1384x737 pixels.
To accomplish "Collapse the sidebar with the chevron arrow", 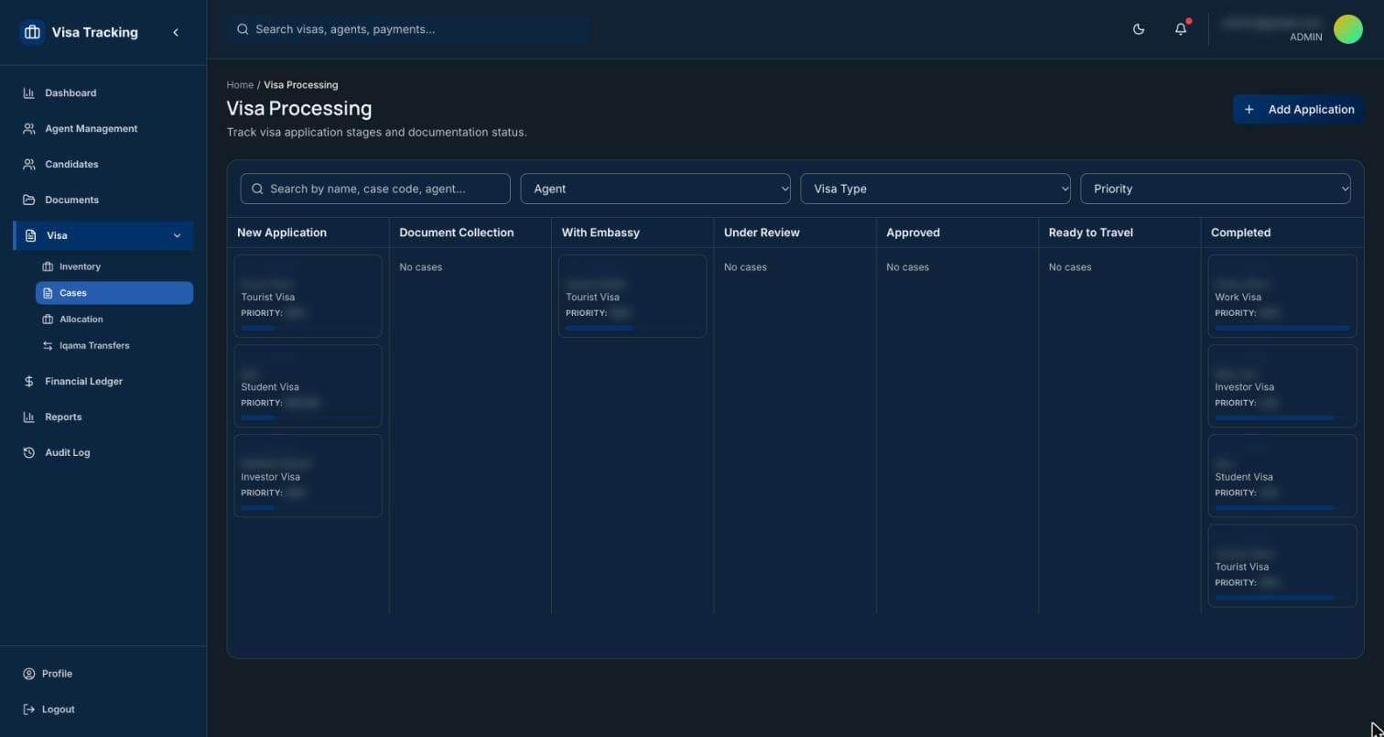I will tap(176, 32).
